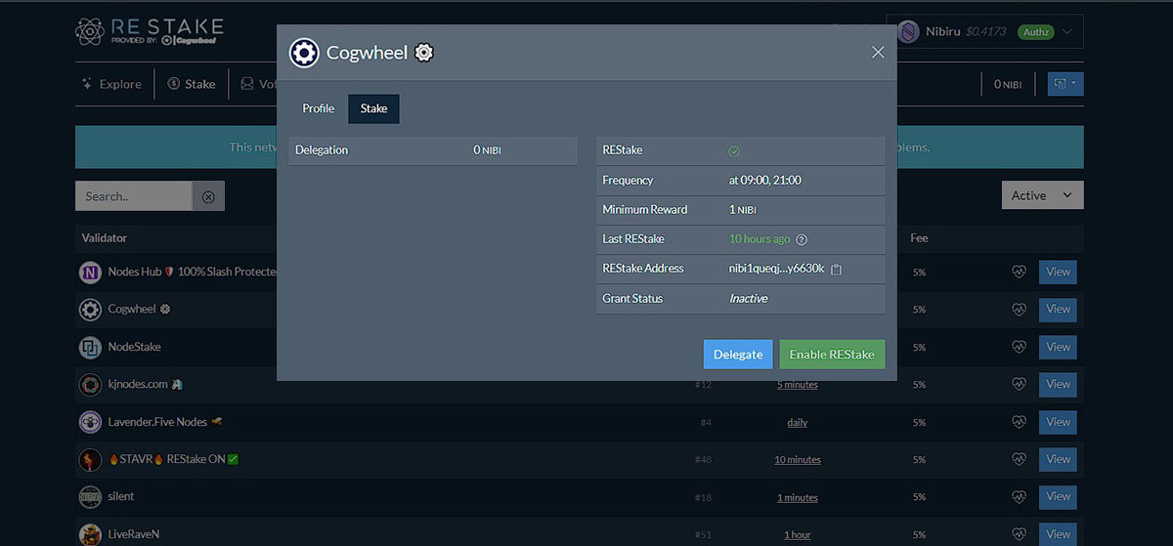
Task: View the Cogwheel validator row
Action: coord(1058,310)
